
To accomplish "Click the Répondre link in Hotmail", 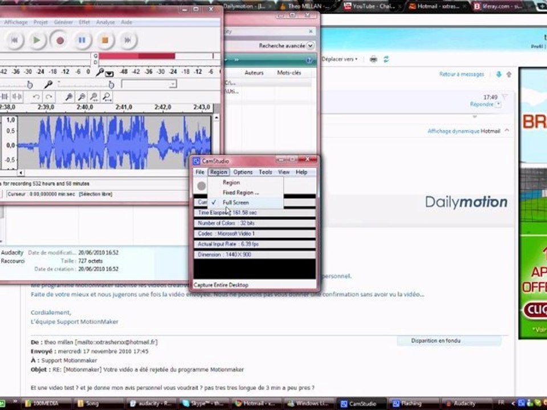I will pos(481,104).
